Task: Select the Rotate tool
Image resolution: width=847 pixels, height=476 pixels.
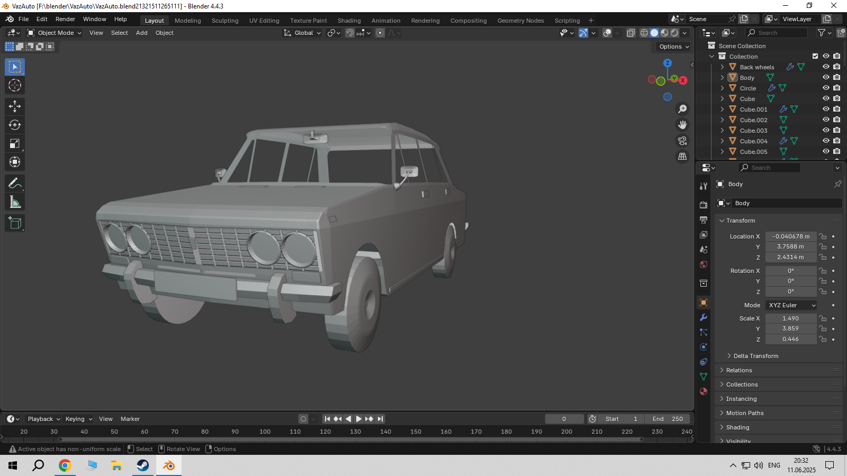Action: pos(15,125)
